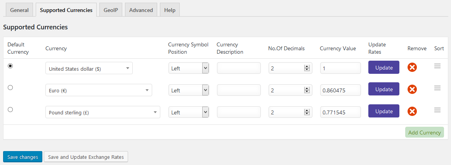Screen dimensions: 451x165
Task: Remove the United States dollar currency row
Action: click(412, 68)
